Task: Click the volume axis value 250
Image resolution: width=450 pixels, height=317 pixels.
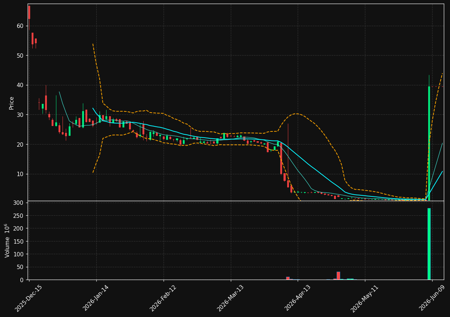Action: click(x=18, y=216)
